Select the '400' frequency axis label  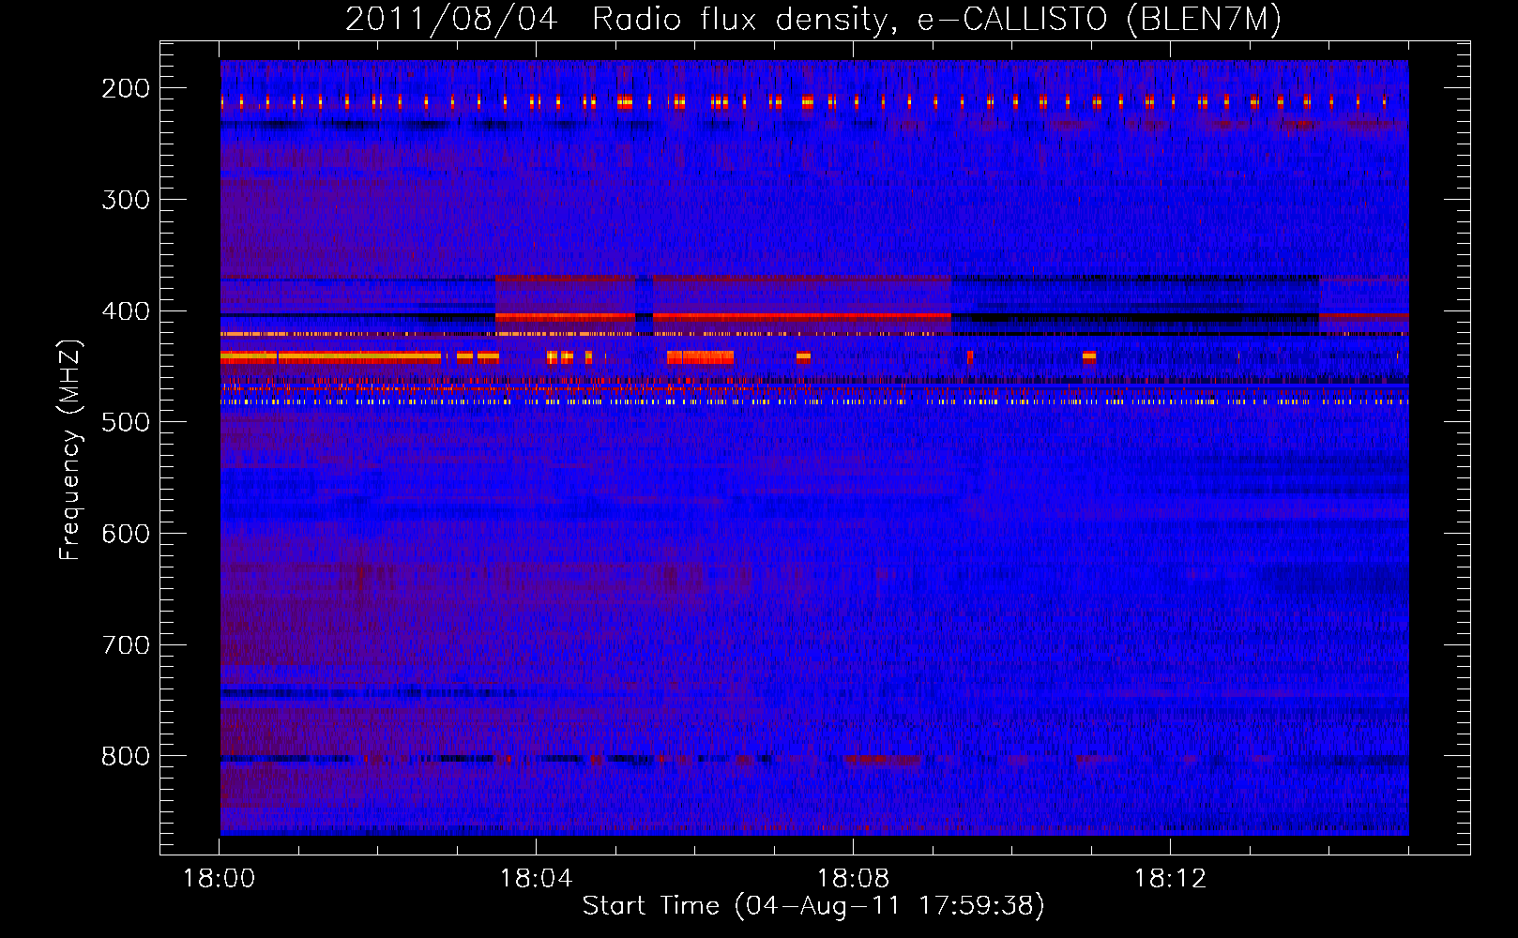126,311
